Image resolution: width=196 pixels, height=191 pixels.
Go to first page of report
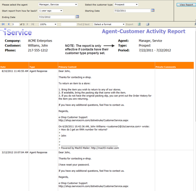pyautogui.click(x=3, y=24)
